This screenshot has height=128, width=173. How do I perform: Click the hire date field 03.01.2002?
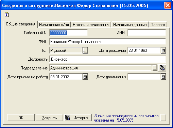tap(66, 77)
